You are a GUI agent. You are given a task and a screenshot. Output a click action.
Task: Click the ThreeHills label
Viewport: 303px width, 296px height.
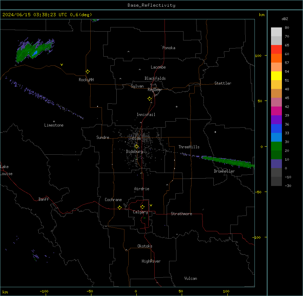point(189,147)
